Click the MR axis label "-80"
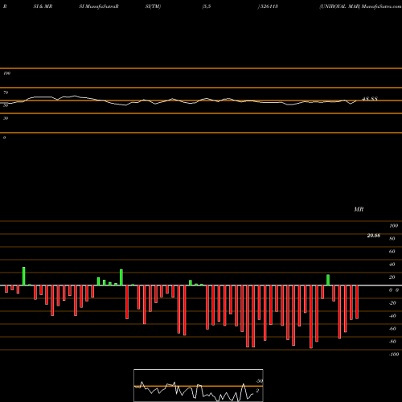Viewport: 402px width, 402px height. click(392, 342)
